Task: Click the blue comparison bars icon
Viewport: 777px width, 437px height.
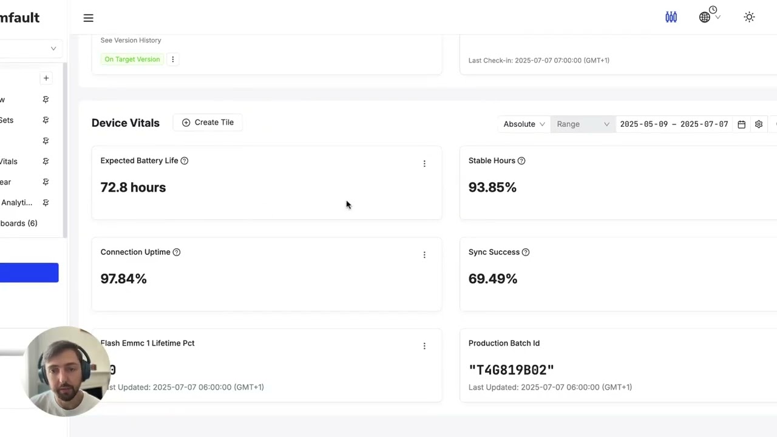Action: (x=671, y=18)
